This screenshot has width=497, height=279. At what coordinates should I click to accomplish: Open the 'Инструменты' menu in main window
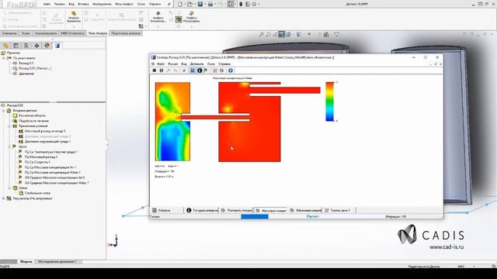[x=102, y=4]
